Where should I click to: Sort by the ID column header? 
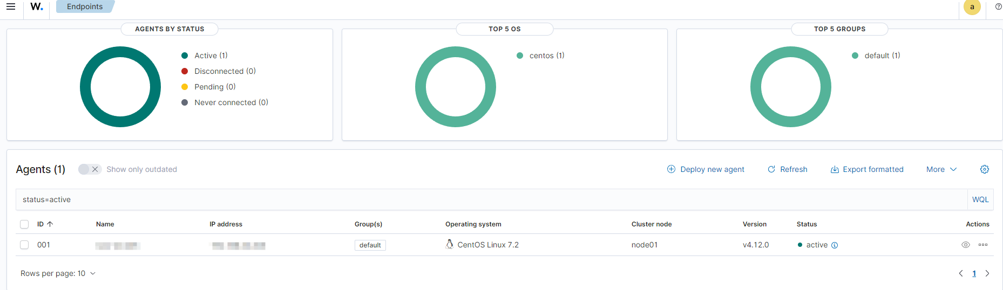coord(45,224)
